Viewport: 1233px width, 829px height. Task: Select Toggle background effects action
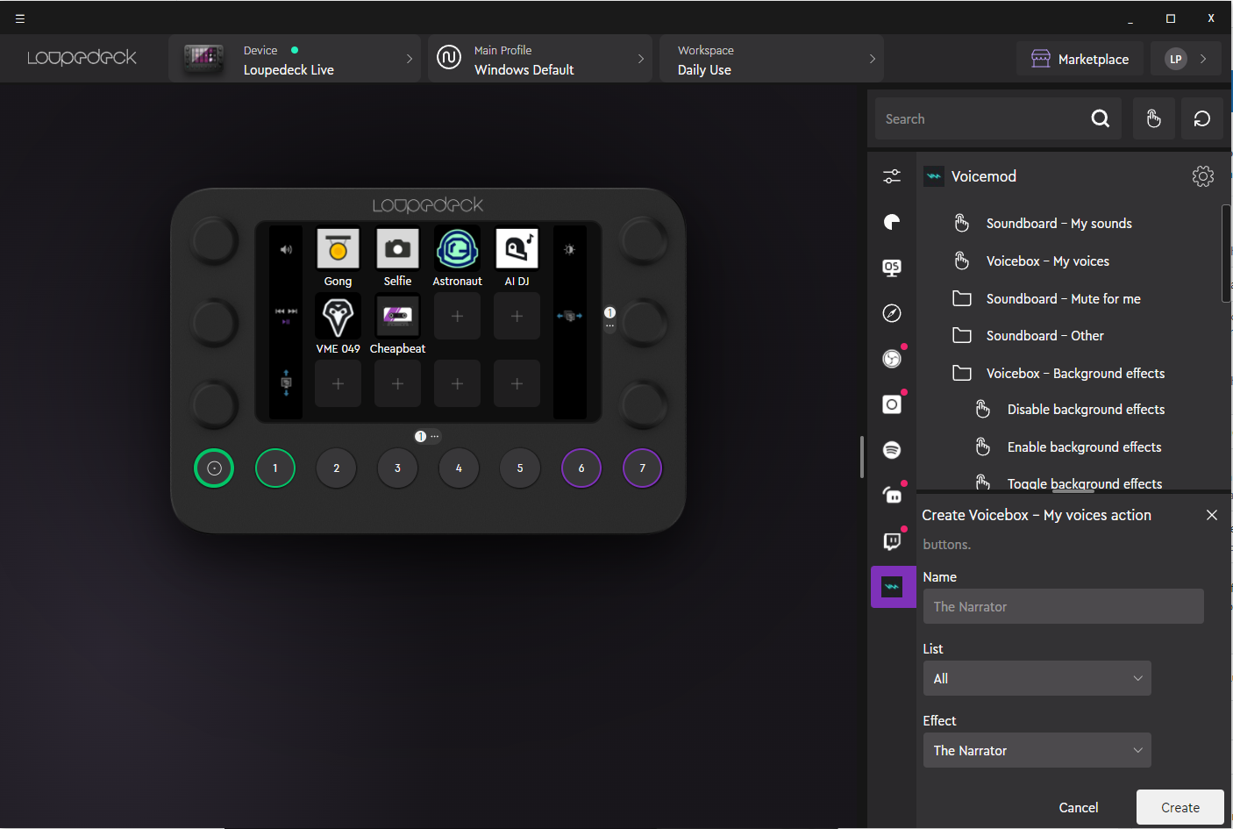tap(1084, 482)
